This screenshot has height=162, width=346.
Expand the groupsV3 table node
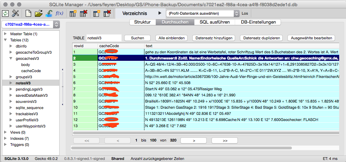(11, 77)
